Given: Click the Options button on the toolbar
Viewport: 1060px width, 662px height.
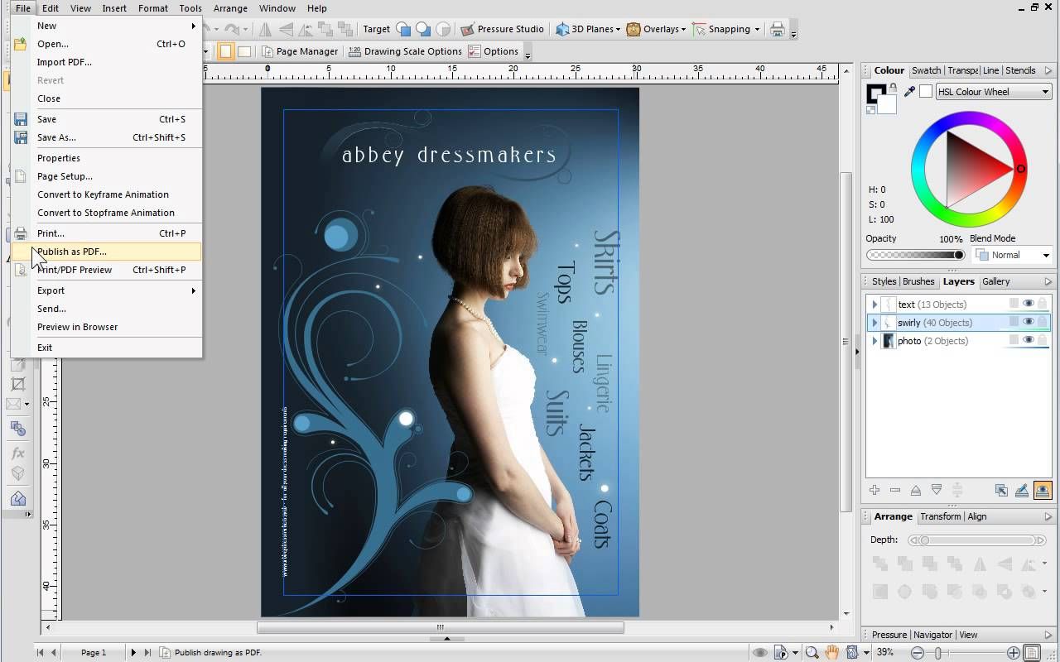Looking at the screenshot, I should (x=495, y=50).
